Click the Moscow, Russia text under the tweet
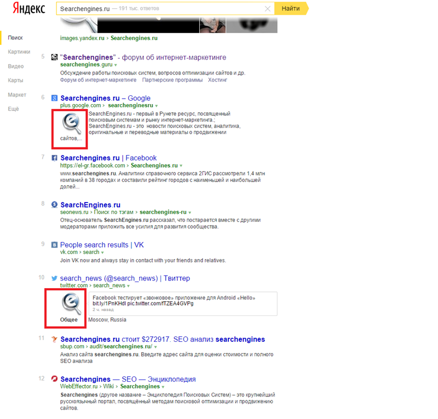The height and width of the screenshot is (419, 438). (107, 320)
